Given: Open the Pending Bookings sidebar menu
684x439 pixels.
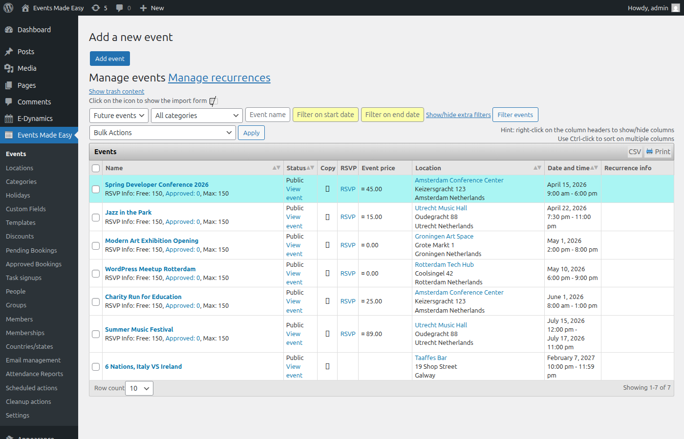Looking at the screenshot, I should [x=32, y=250].
